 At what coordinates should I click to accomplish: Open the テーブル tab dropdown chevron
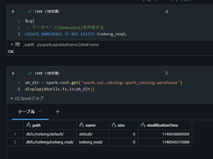[40, 112]
